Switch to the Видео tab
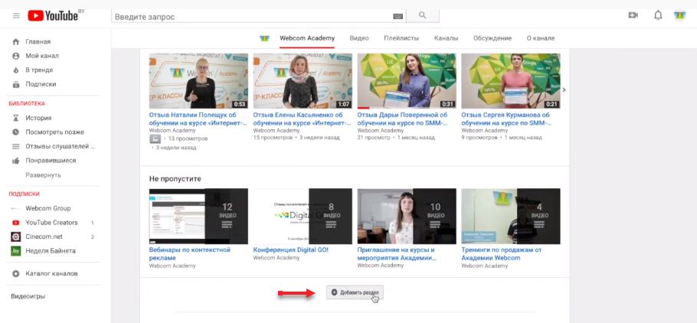 click(x=359, y=38)
